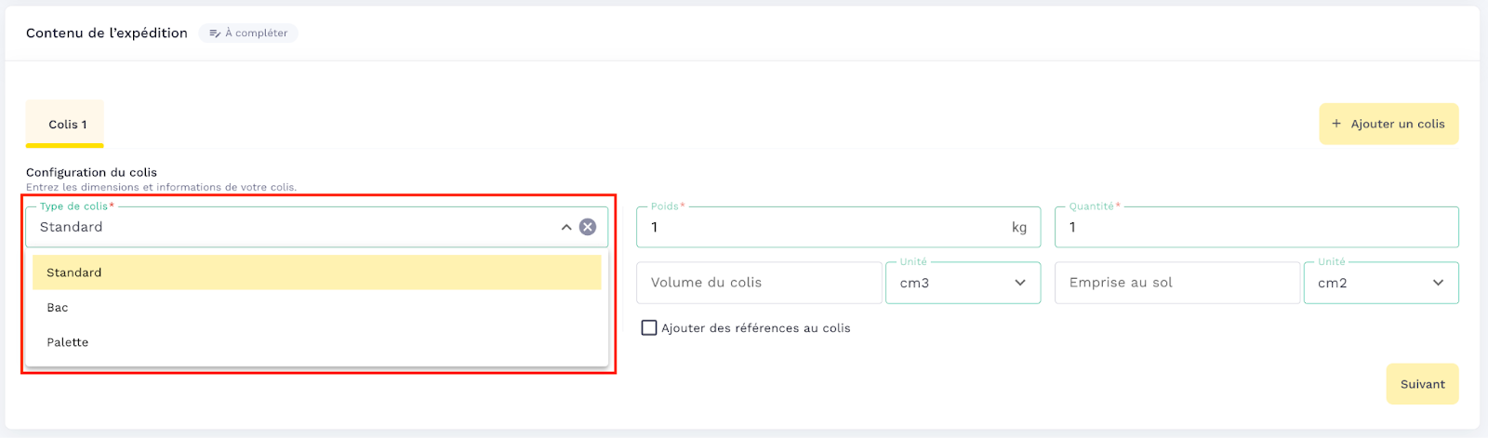Add a new colis with plus button
1488x438 pixels.
tap(1388, 124)
